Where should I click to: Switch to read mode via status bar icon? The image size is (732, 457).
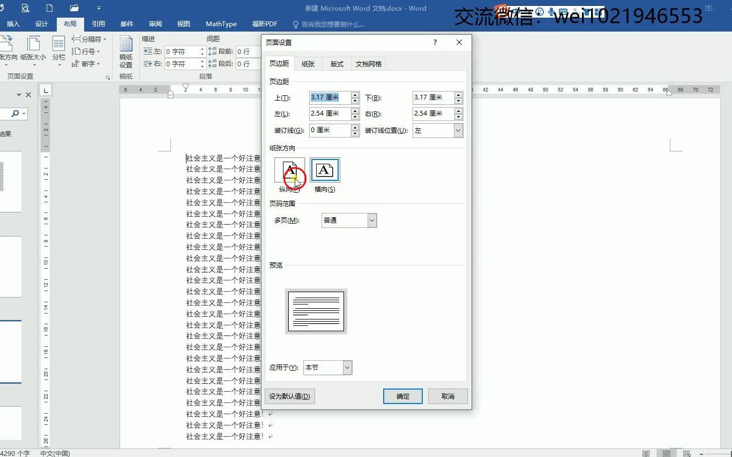[x=646, y=453]
